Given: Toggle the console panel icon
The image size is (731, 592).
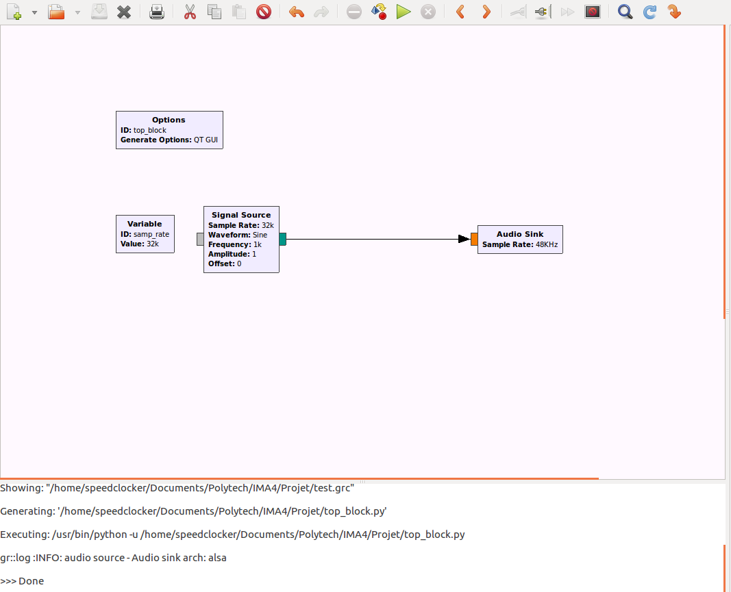Looking at the screenshot, I should (x=593, y=12).
